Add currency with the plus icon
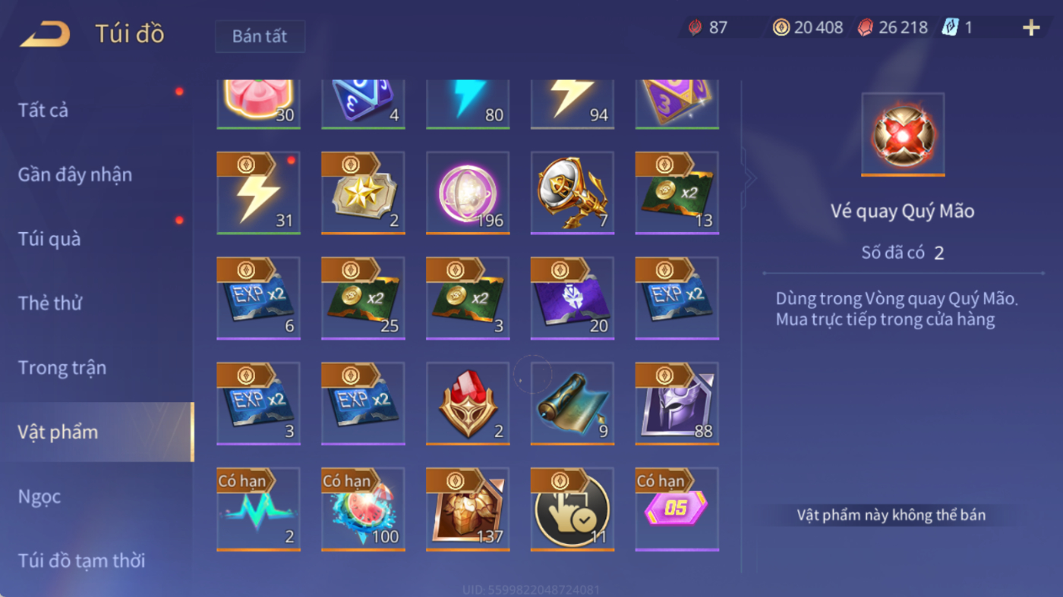1063x597 pixels. tap(1030, 28)
